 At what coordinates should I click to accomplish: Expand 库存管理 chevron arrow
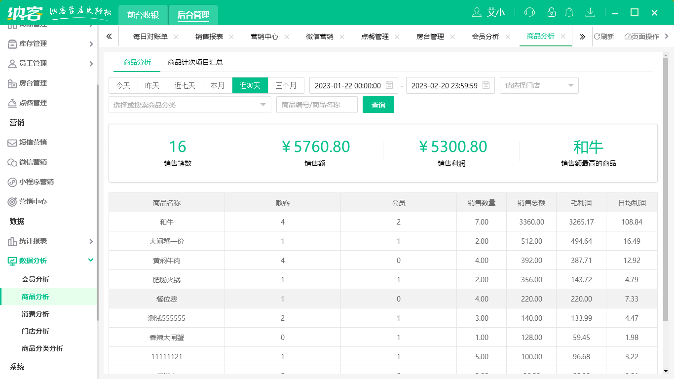tap(91, 44)
